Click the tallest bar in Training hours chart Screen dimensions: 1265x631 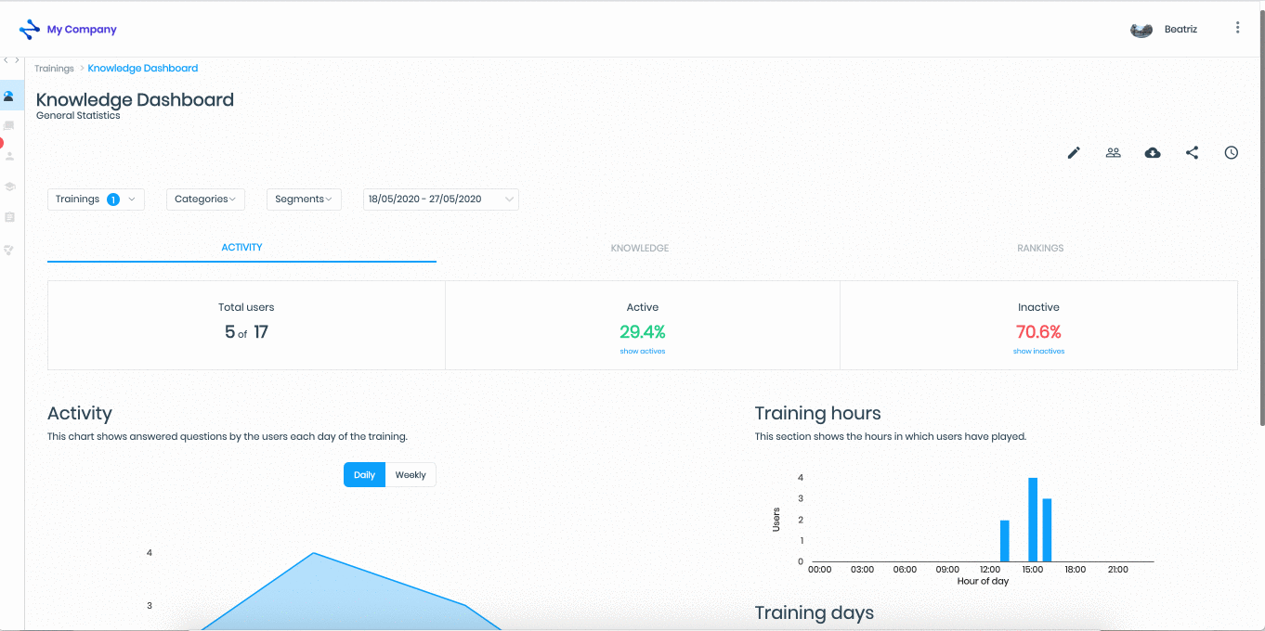point(1033,520)
